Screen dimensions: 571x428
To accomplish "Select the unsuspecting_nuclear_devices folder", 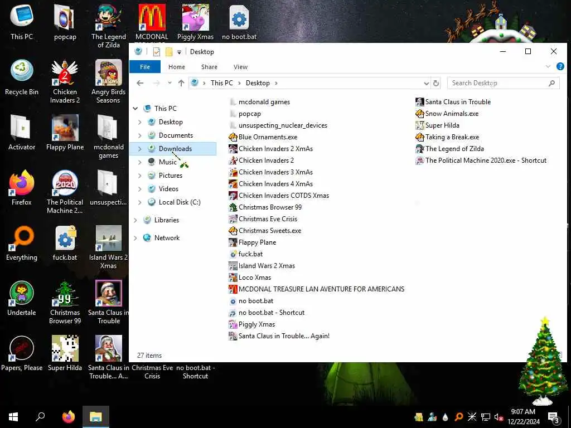I will coord(278,125).
